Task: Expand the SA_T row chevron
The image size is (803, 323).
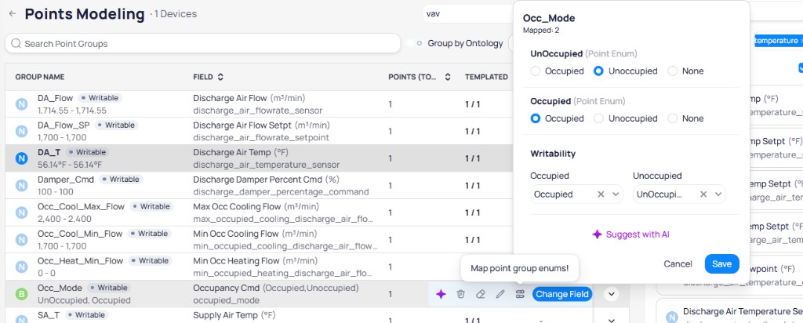Action: pos(611,321)
